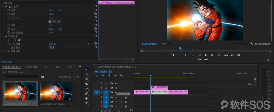Select the Pen tool in timeline toolbar
This screenshot has width=274, height=112.
click(87, 93)
